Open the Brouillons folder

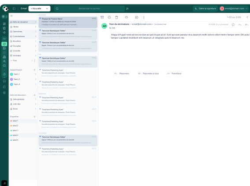pos(23,41)
